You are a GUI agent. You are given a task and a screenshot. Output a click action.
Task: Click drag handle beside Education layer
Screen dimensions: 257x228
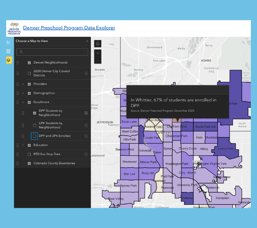click(x=18, y=145)
